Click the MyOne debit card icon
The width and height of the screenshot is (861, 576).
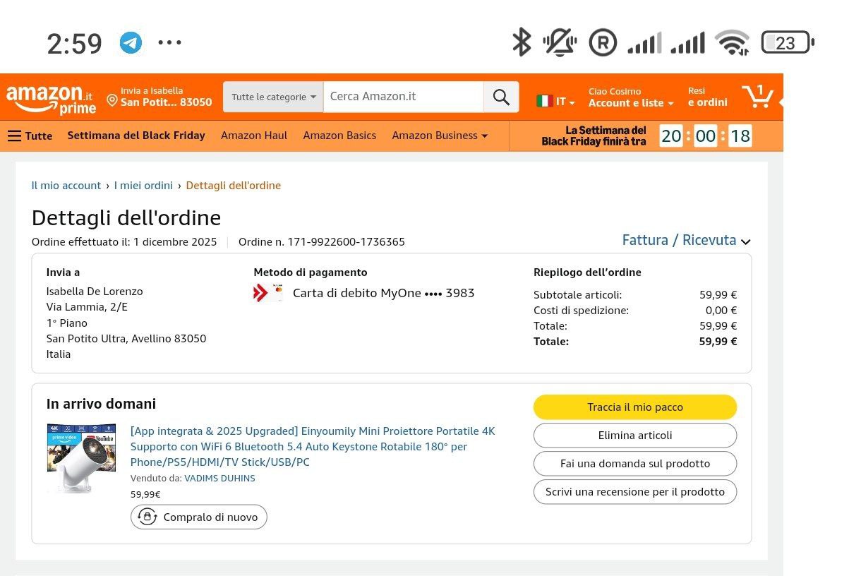267,293
